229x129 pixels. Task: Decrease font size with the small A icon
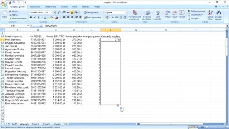click(x=58, y=13)
